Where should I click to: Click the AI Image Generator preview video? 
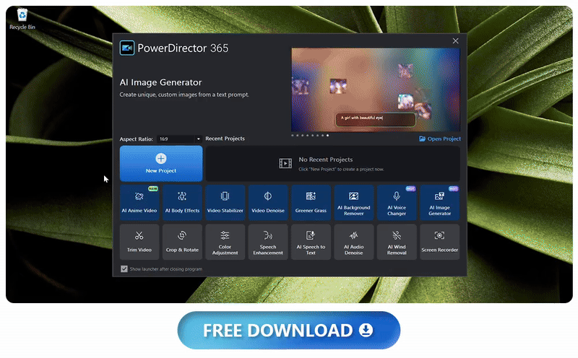click(376, 89)
